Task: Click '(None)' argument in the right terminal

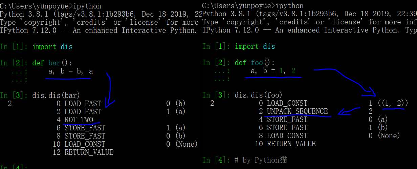Action: (389, 135)
